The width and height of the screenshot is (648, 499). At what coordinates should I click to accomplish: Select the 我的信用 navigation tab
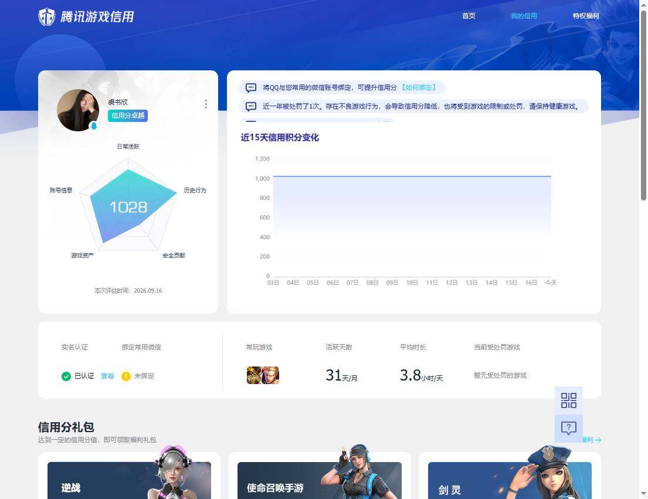tap(524, 16)
